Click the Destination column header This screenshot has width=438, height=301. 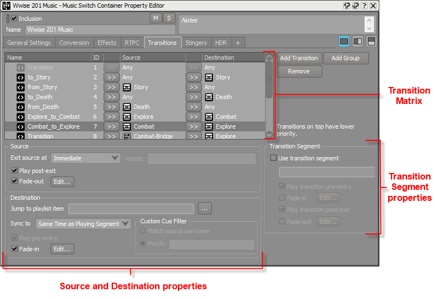pyautogui.click(x=234, y=57)
